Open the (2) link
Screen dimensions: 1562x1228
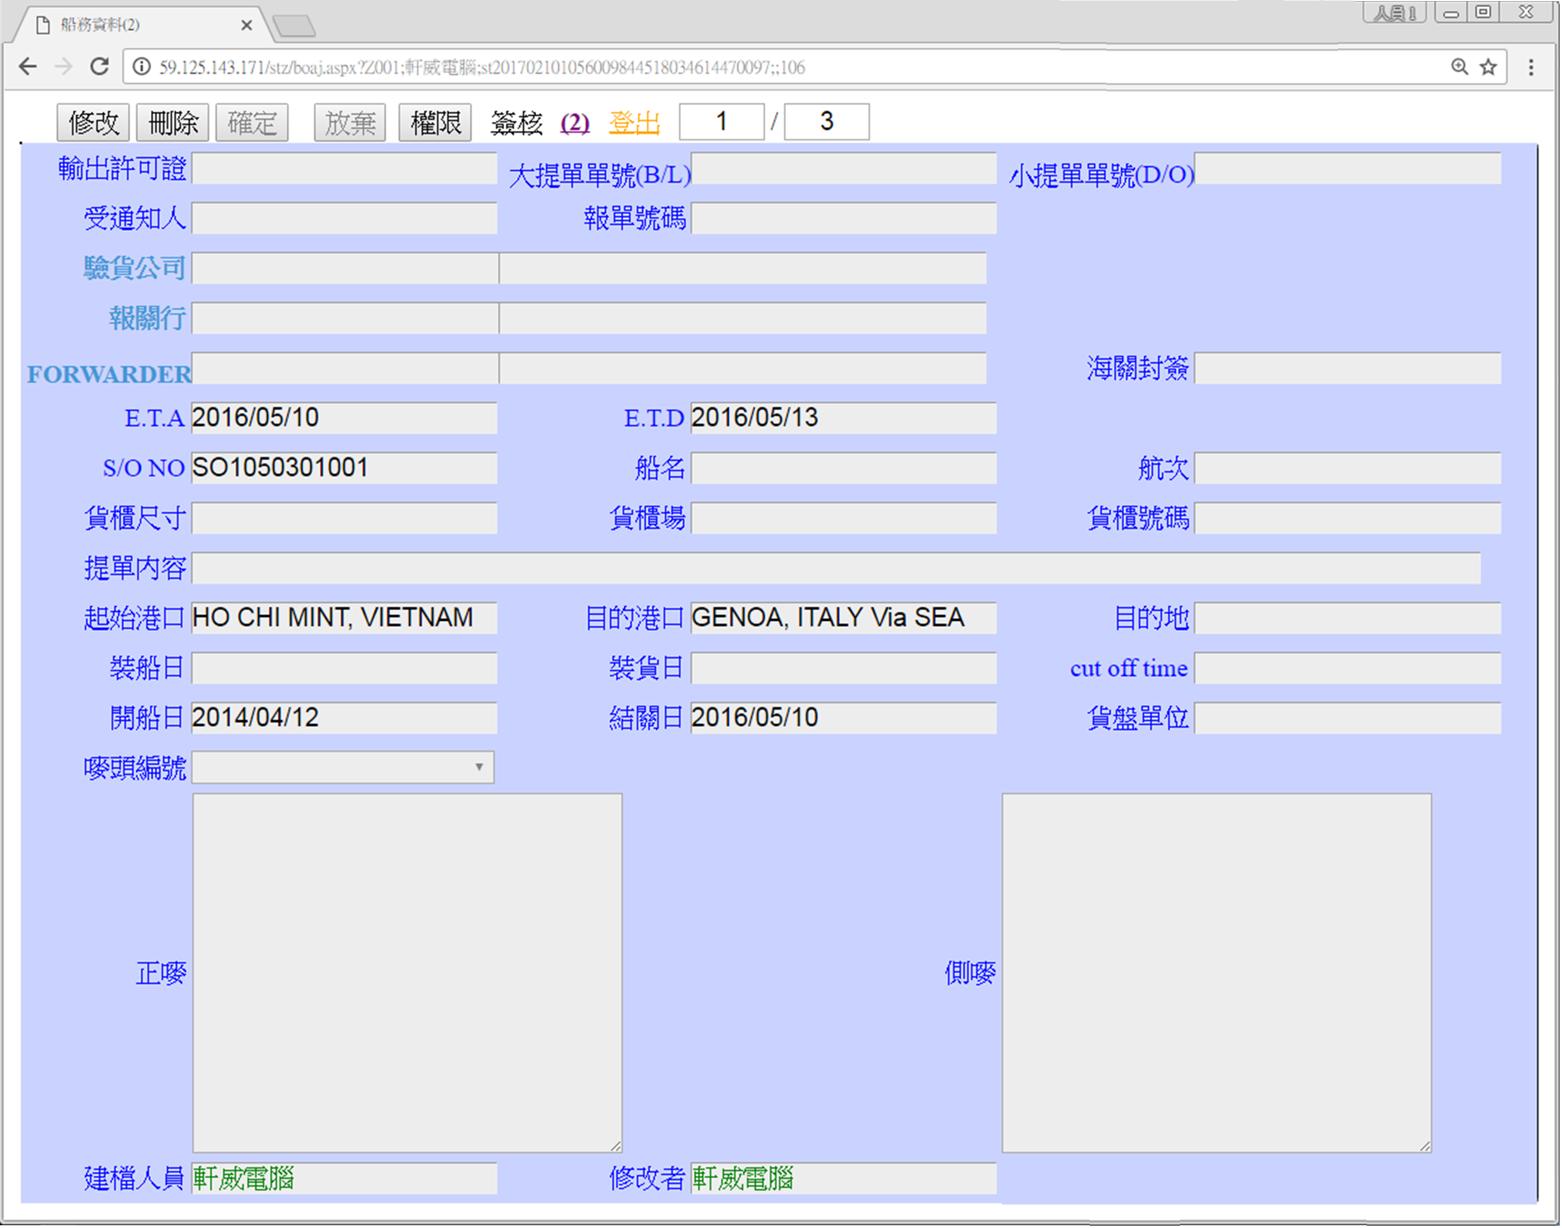(575, 123)
